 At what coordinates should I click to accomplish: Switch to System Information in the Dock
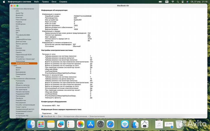click(x=145, y=124)
